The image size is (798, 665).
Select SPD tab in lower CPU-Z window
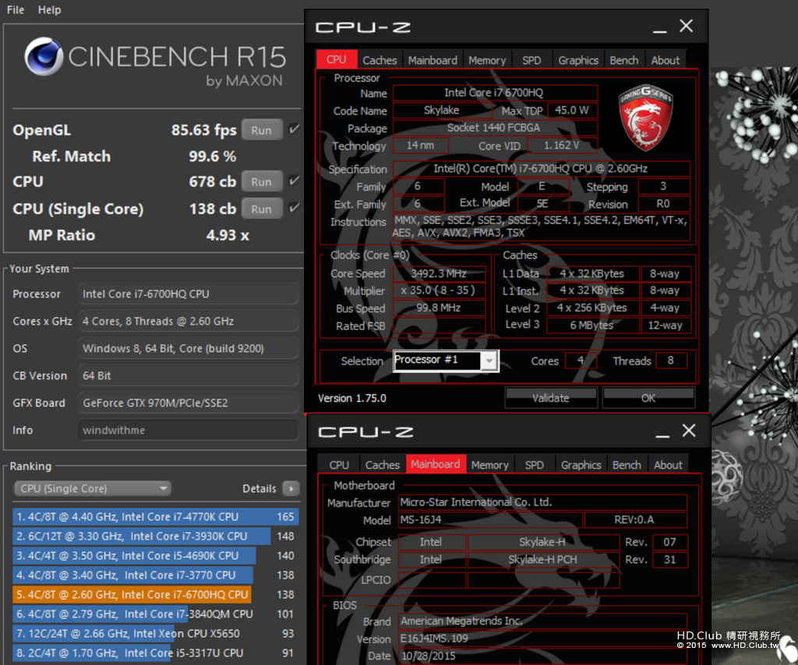[x=535, y=465]
